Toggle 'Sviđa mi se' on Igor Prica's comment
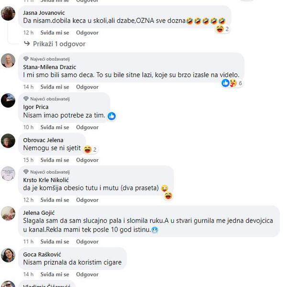This screenshot has height=287, width=287. 55,127
